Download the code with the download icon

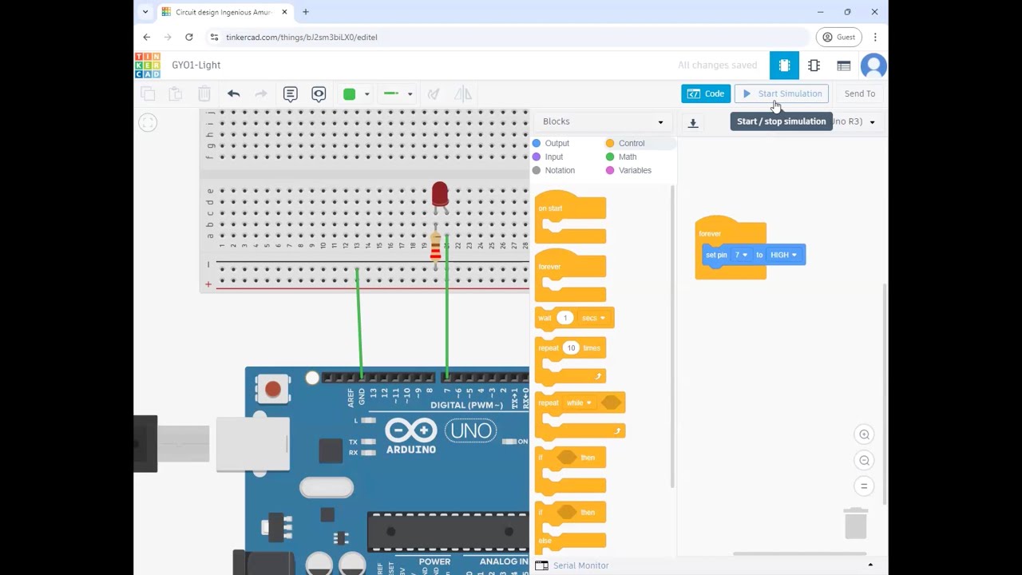click(693, 122)
